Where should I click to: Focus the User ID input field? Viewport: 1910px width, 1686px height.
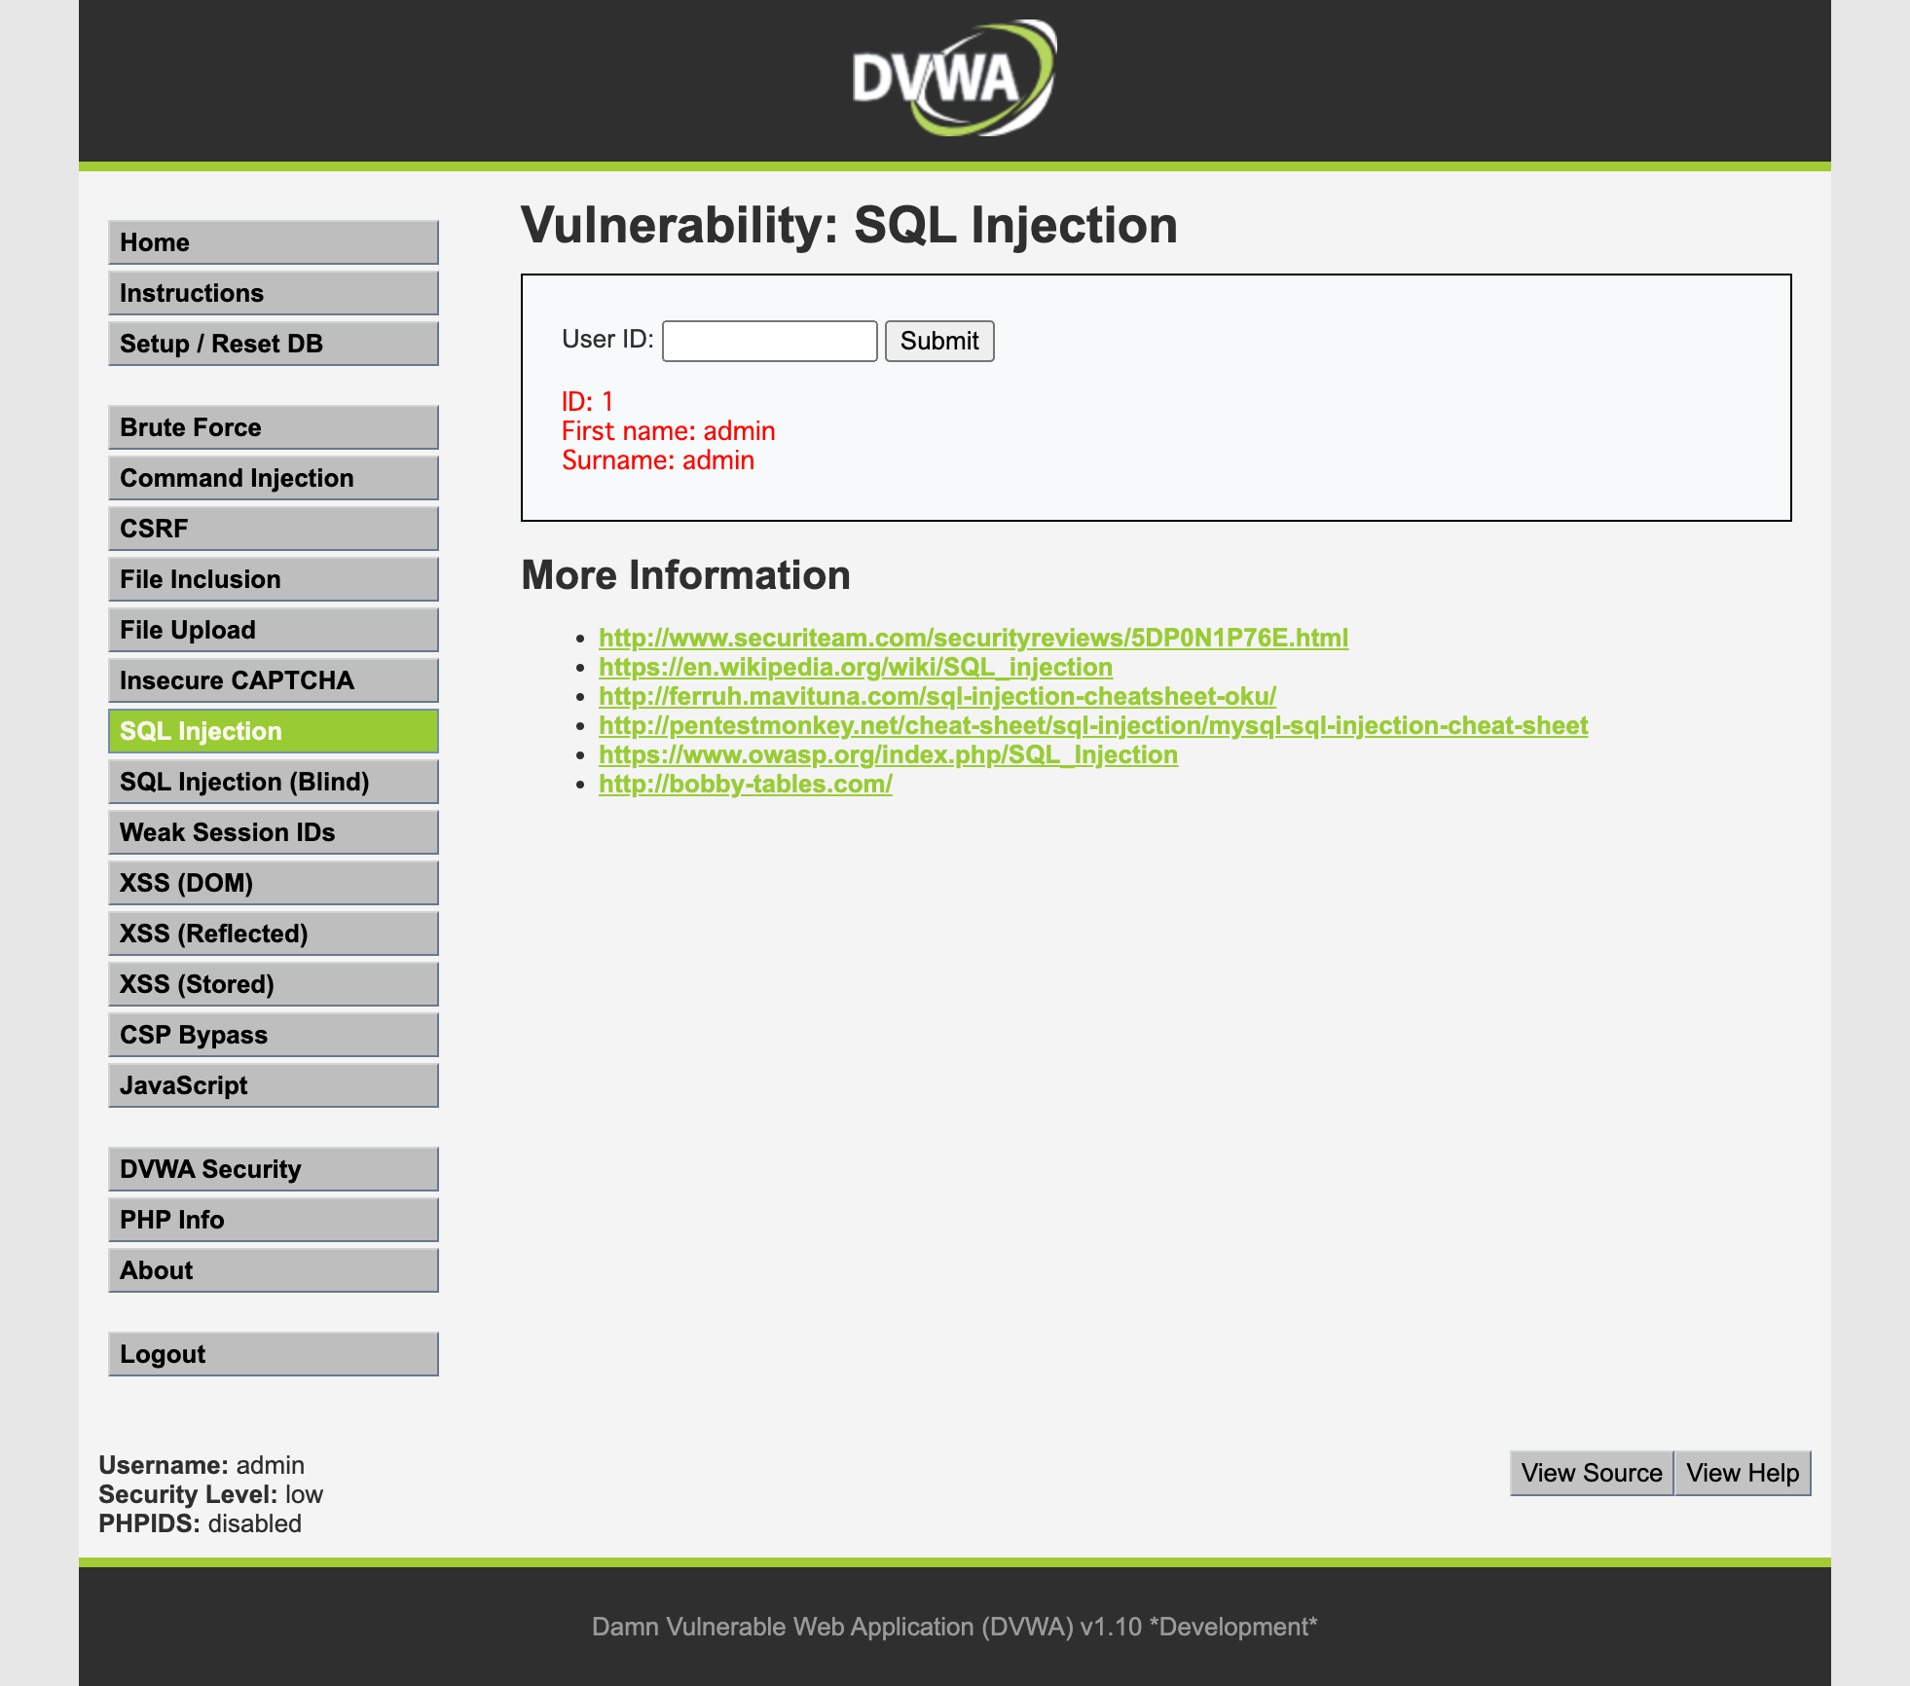click(x=770, y=341)
